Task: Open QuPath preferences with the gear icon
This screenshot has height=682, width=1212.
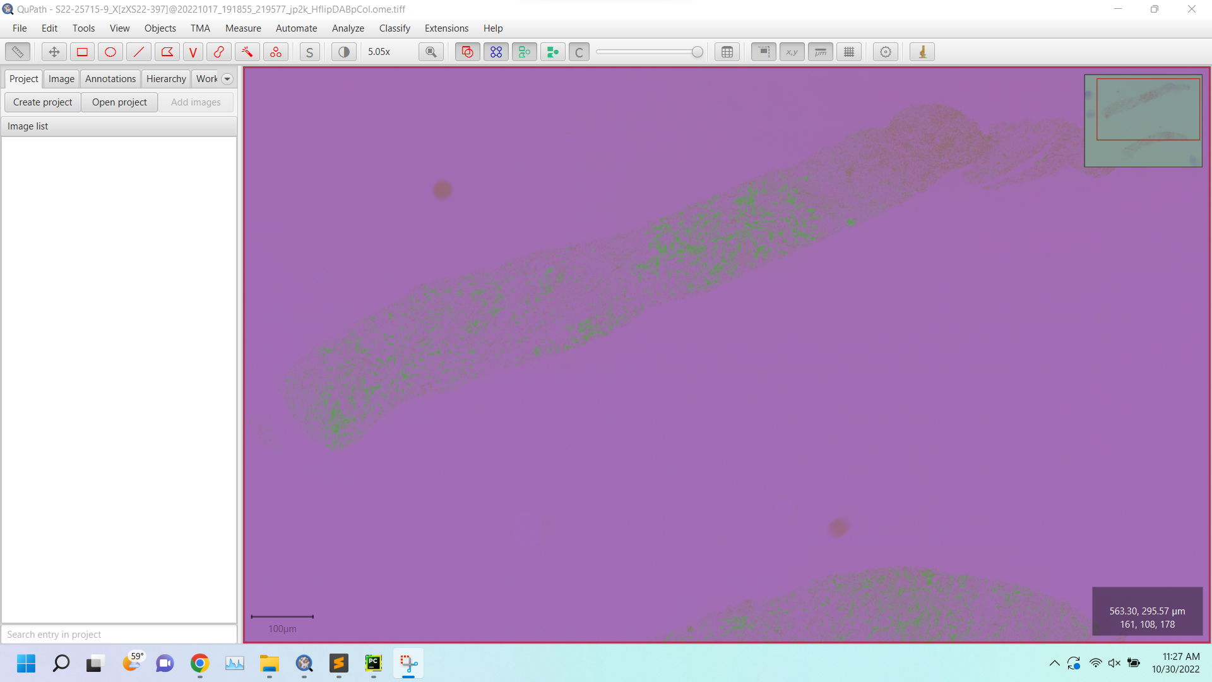Action: pyautogui.click(x=885, y=52)
